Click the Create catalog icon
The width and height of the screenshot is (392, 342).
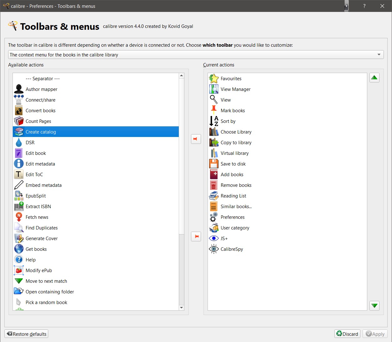click(19, 132)
